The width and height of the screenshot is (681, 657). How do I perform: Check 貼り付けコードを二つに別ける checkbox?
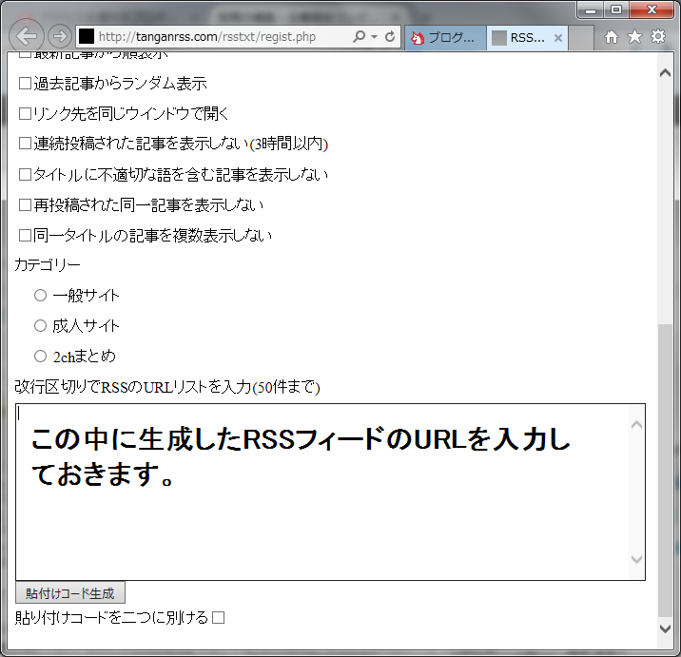[219, 617]
